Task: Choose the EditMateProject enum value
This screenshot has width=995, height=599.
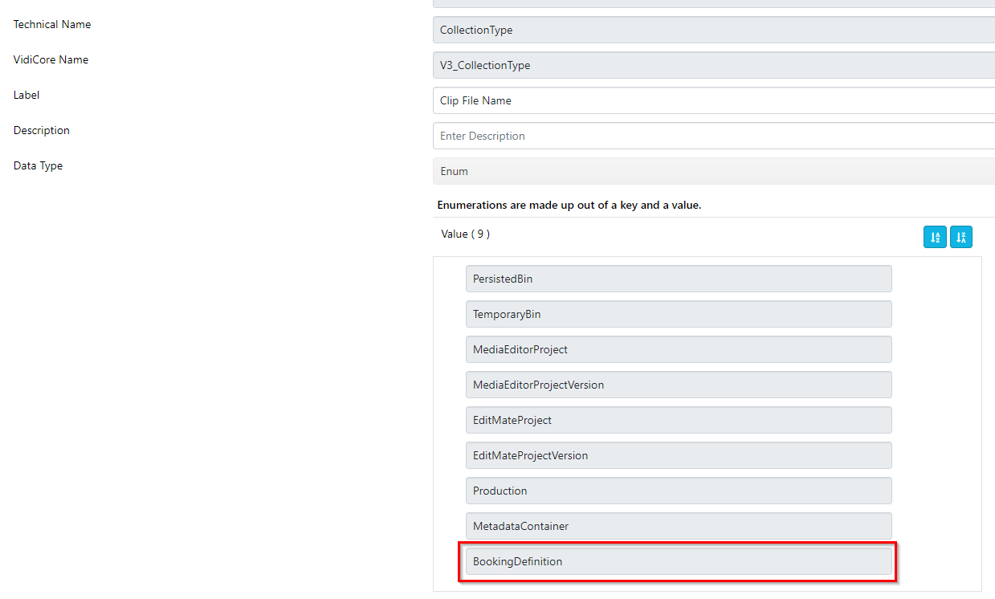Action: (x=678, y=420)
